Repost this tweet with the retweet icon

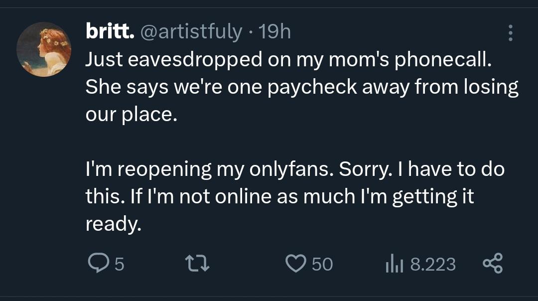(197, 263)
